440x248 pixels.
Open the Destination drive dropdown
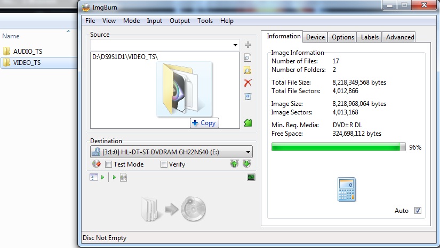click(248, 152)
